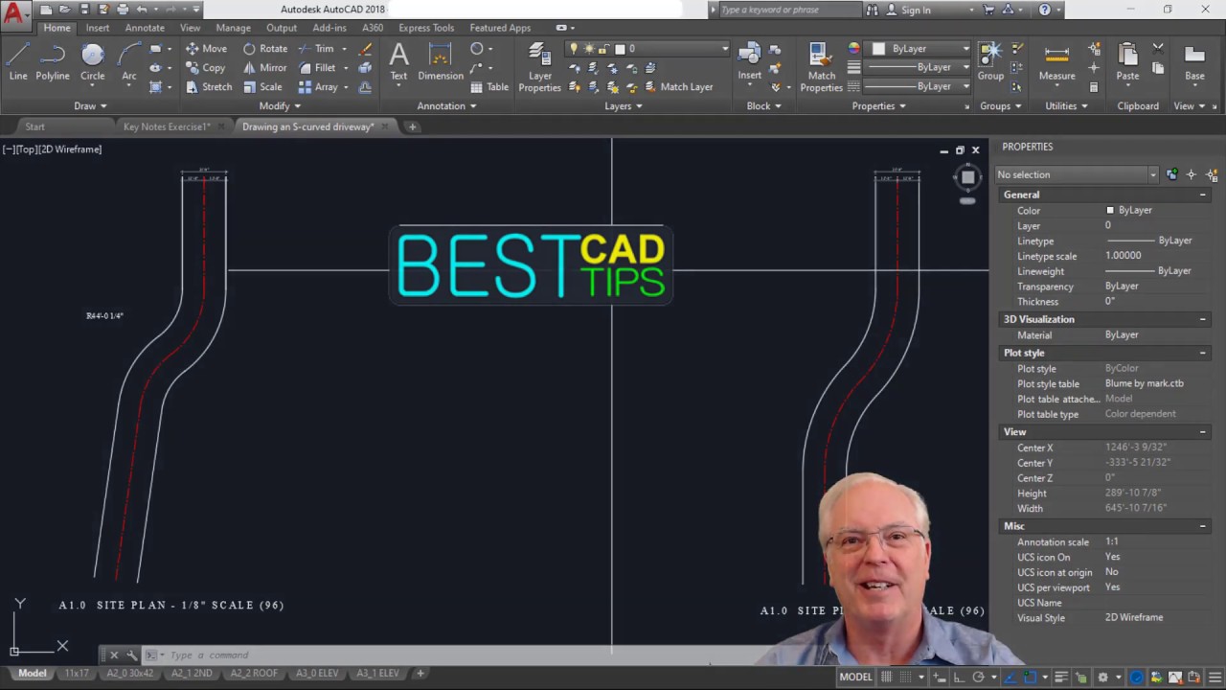Select the Line tool
This screenshot has width=1226, height=690.
tap(18, 61)
